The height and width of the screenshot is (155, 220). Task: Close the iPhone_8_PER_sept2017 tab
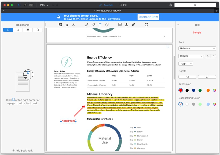point(3,11)
